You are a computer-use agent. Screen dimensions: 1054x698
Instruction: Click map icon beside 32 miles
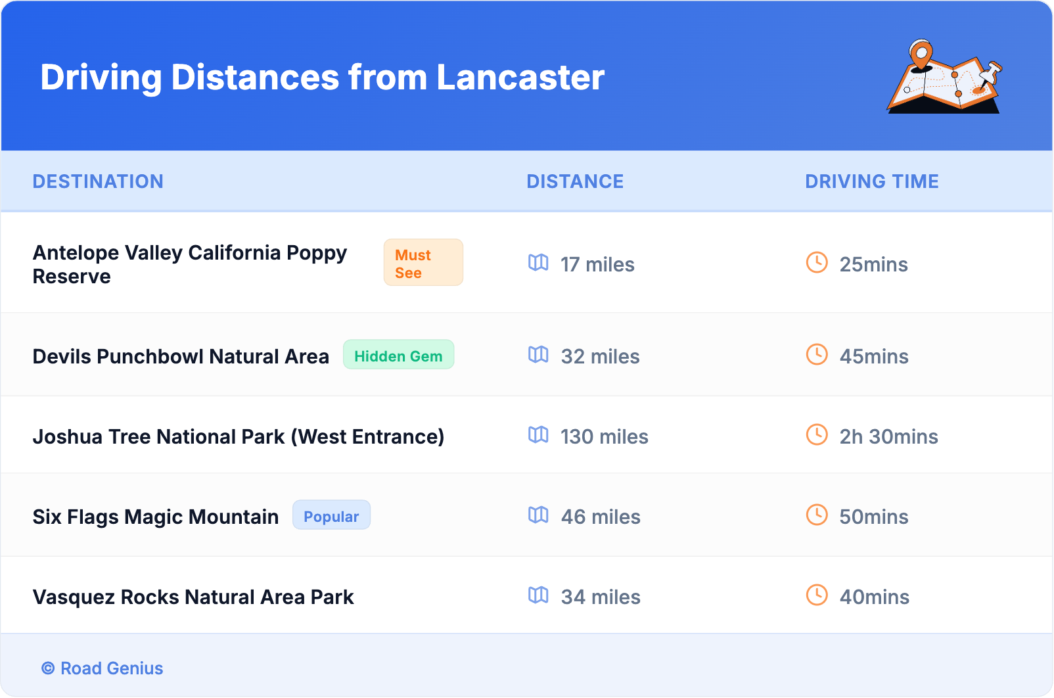click(x=538, y=355)
